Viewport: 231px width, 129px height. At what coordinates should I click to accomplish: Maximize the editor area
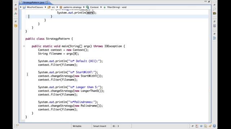pos(209,1)
